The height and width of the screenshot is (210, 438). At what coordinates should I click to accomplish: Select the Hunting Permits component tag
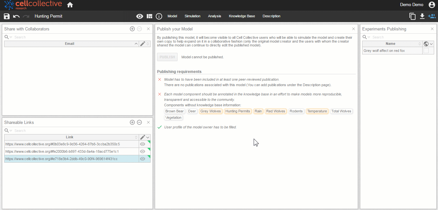[x=238, y=111]
